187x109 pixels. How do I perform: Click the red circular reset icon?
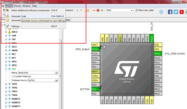click(98, 10)
